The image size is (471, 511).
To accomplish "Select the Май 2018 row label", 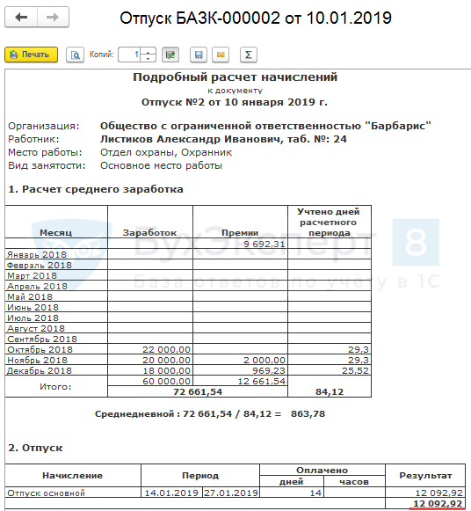I will [x=30, y=296].
